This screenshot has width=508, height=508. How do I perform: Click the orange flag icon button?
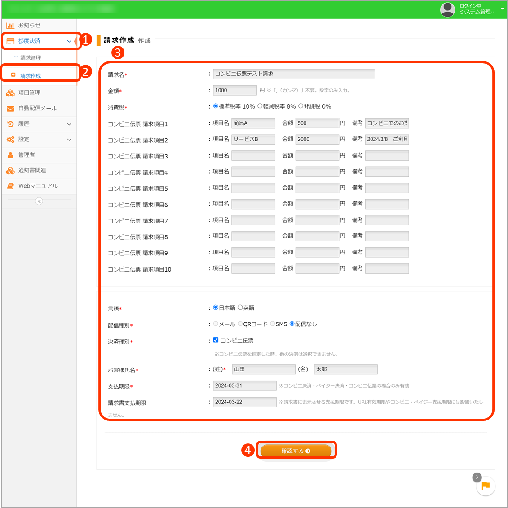pos(486,486)
